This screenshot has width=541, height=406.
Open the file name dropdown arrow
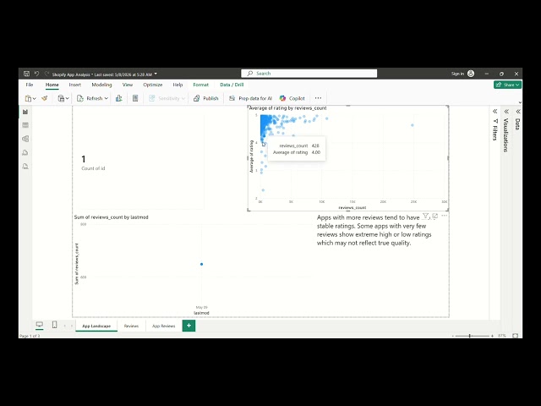pyautogui.click(x=156, y=74)
